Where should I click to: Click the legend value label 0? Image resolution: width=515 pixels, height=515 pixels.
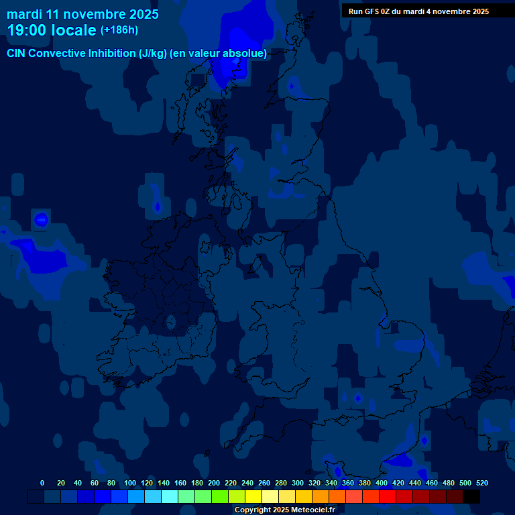coord(42,483)
